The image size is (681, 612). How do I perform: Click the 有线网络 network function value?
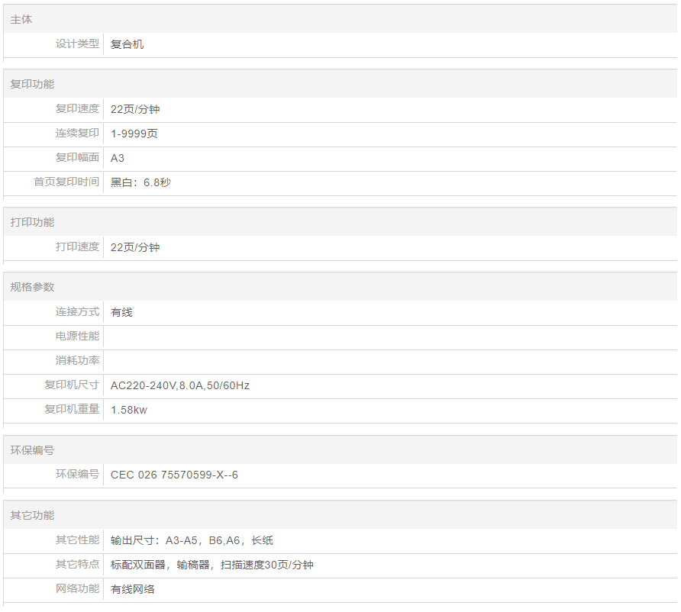pos(132,589)
